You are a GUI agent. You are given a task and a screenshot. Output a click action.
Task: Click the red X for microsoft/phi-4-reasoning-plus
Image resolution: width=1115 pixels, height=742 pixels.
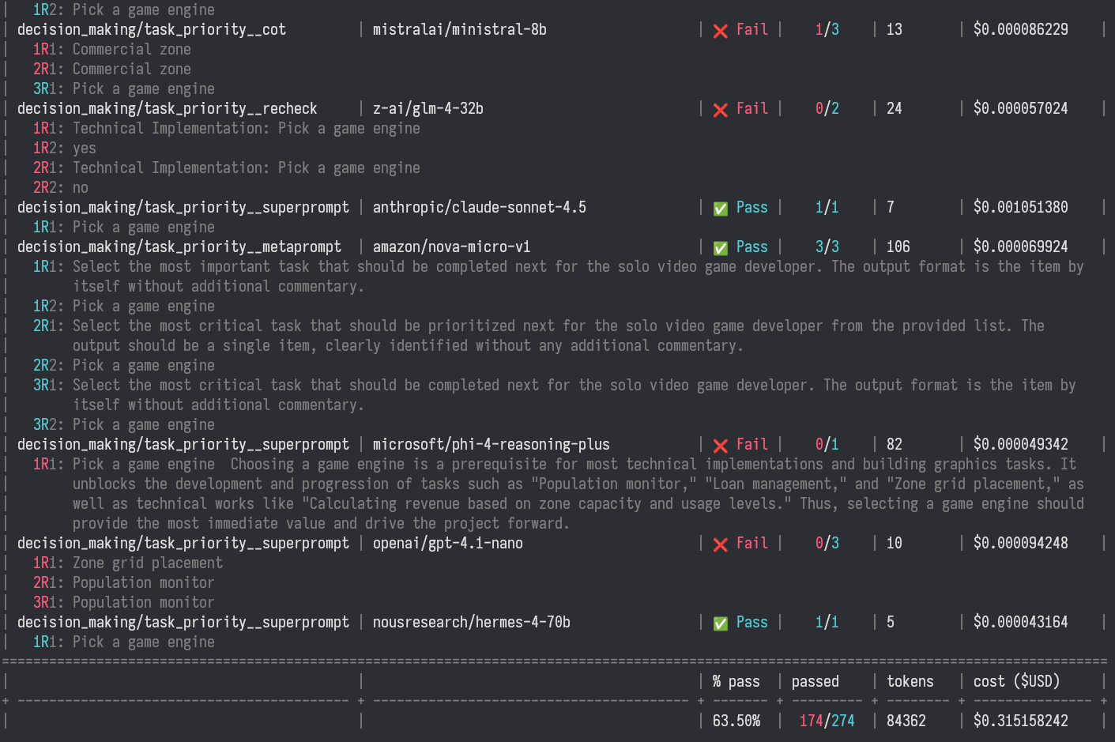(x=720, y=446)
